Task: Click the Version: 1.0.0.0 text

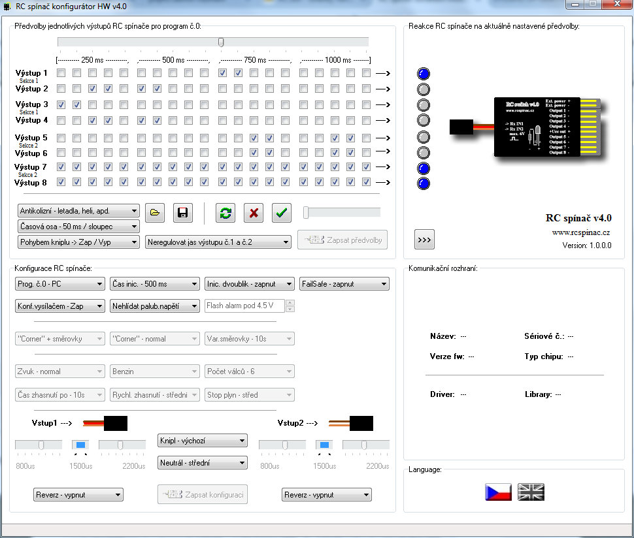Action: [x=587, y=245]
